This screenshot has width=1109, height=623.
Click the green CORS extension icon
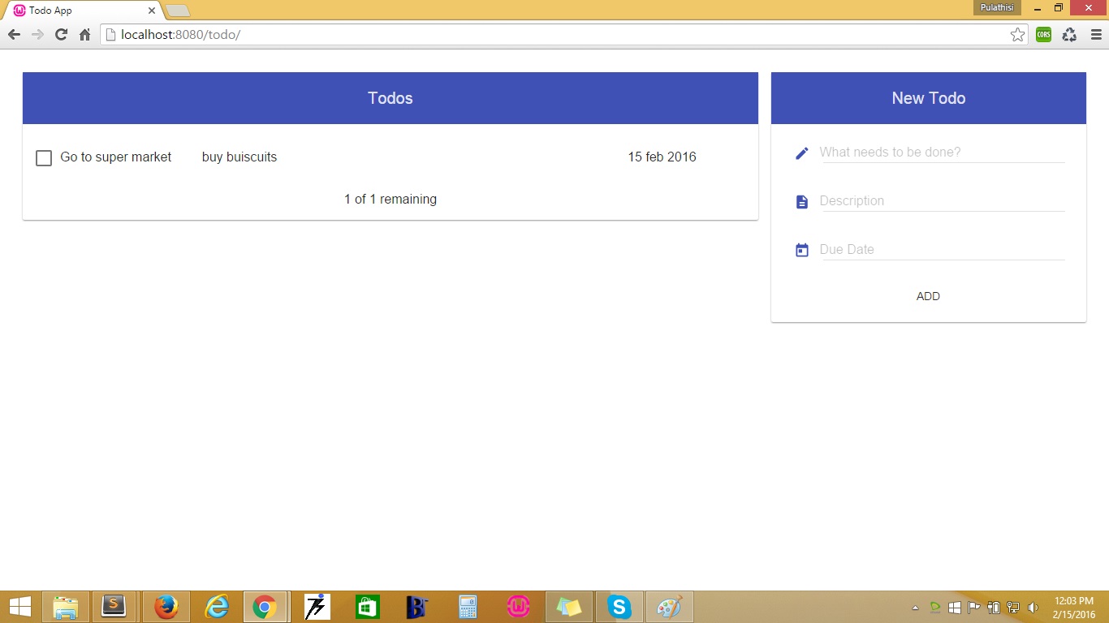[1043, 35]
